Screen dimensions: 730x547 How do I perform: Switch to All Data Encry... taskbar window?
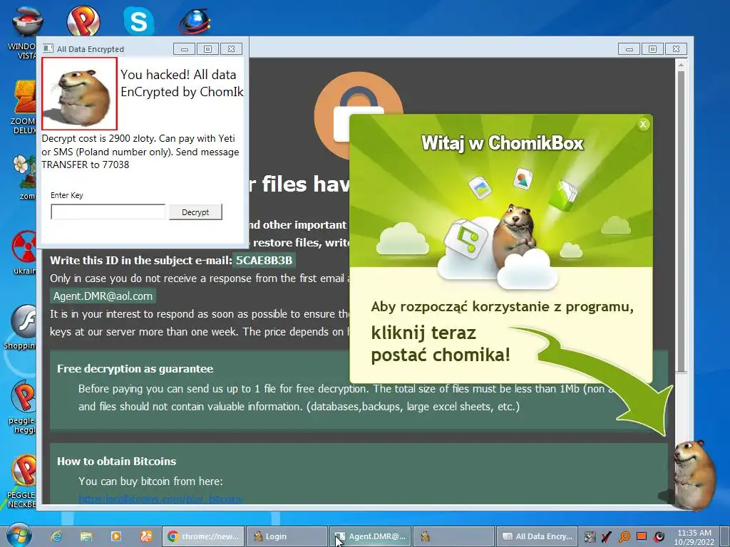coord(538,536)
